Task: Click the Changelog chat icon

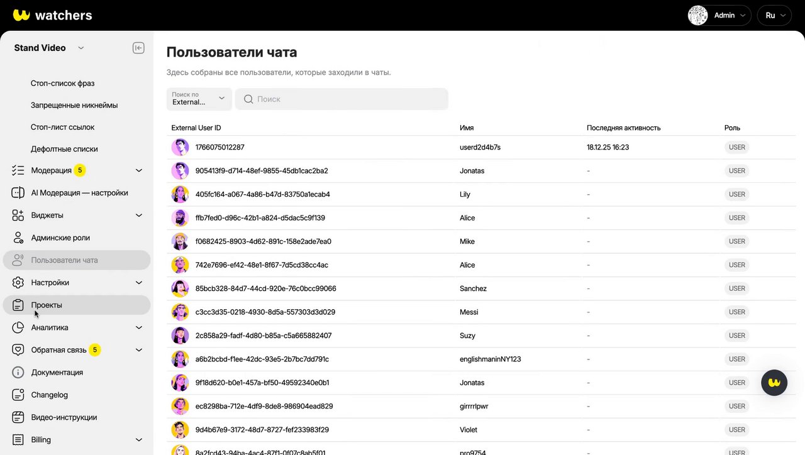Action: click(18, 395)
